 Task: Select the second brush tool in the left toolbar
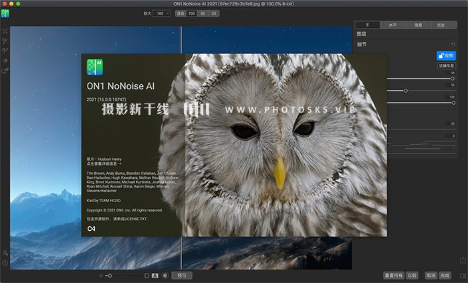(5, 41)
